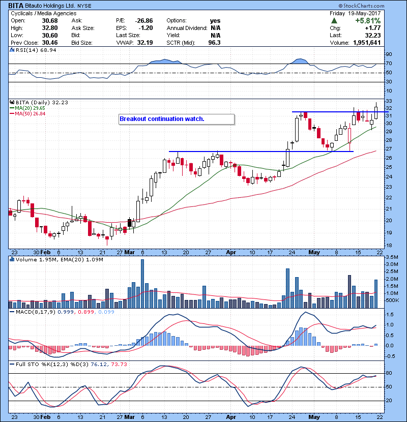The image size is (407, 422).
Task: Click the 'Mar' label on the price date axis
Action: [130, 253]
